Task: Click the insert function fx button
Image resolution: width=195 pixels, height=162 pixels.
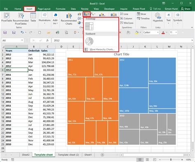Action: point(47,40)
